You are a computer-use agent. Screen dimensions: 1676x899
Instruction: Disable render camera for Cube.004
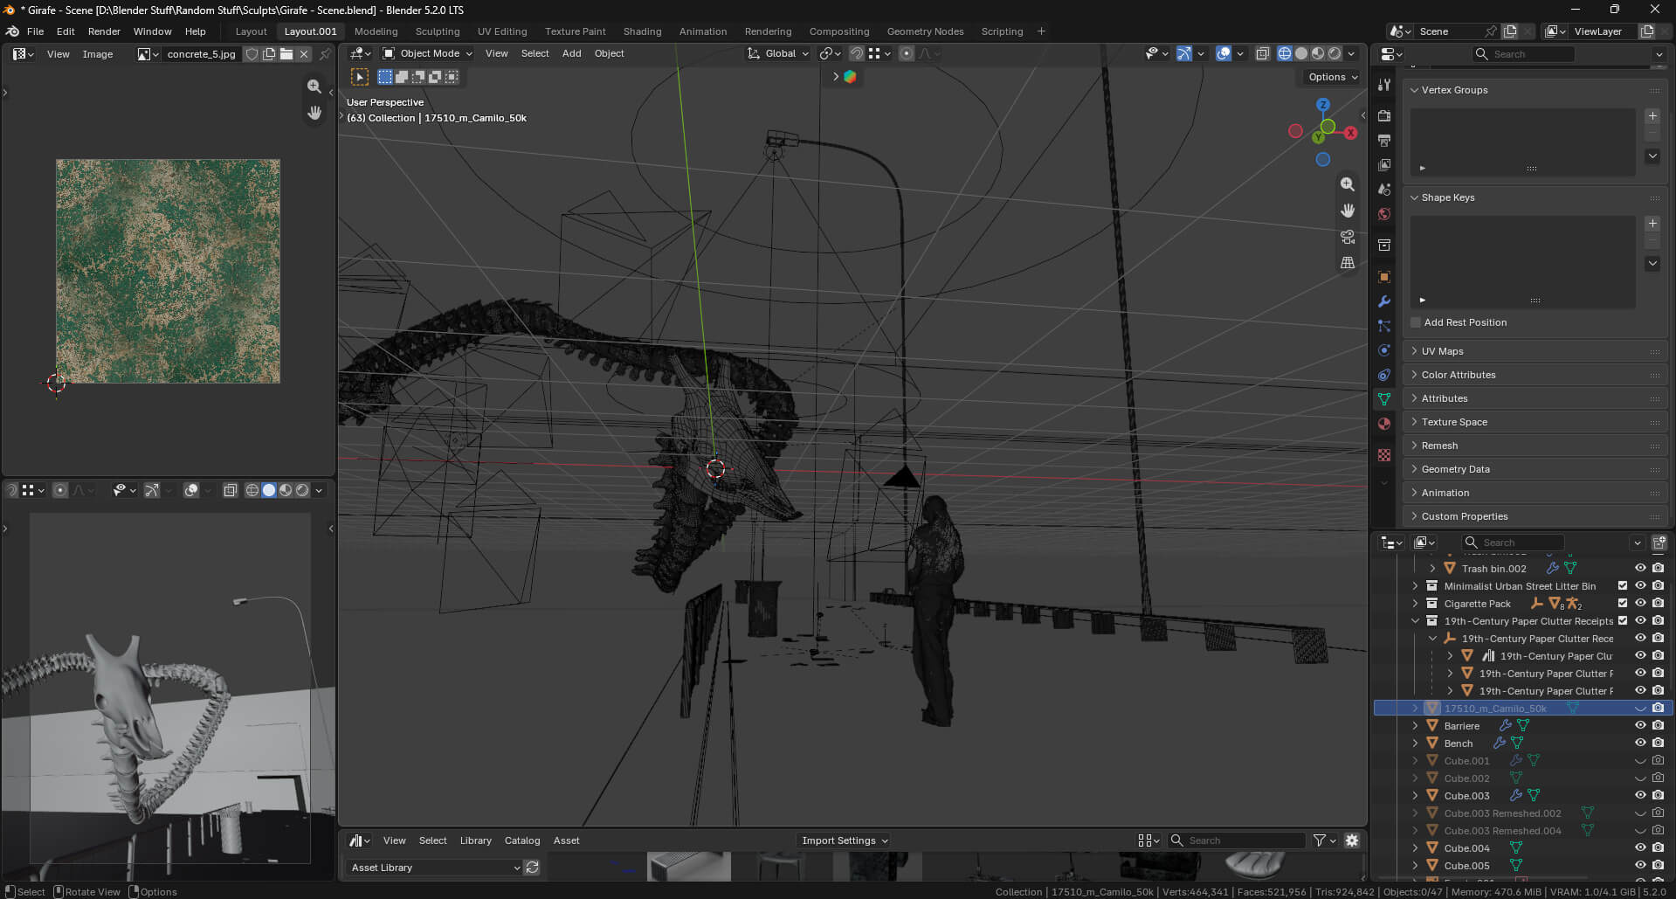pos(1658,847)
